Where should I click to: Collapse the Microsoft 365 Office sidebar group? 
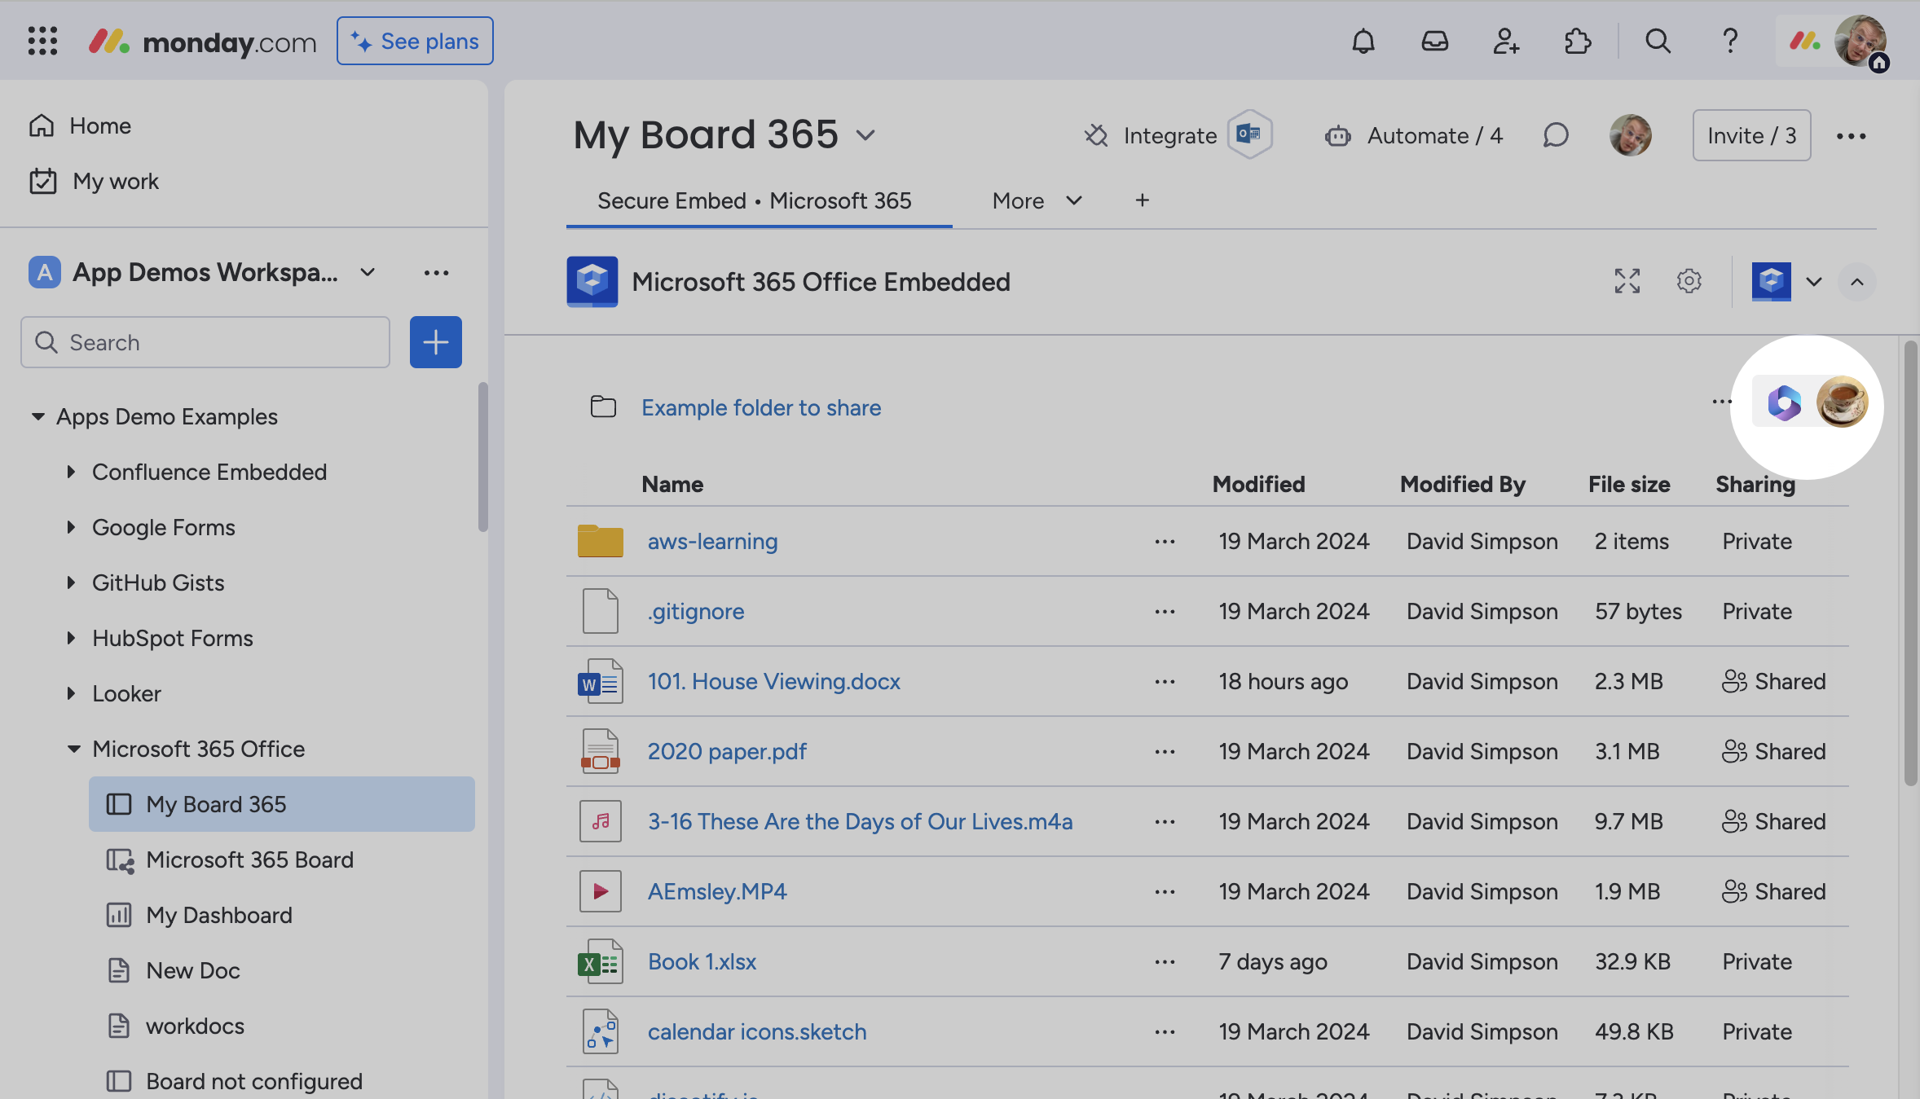[x=74, y=749]
